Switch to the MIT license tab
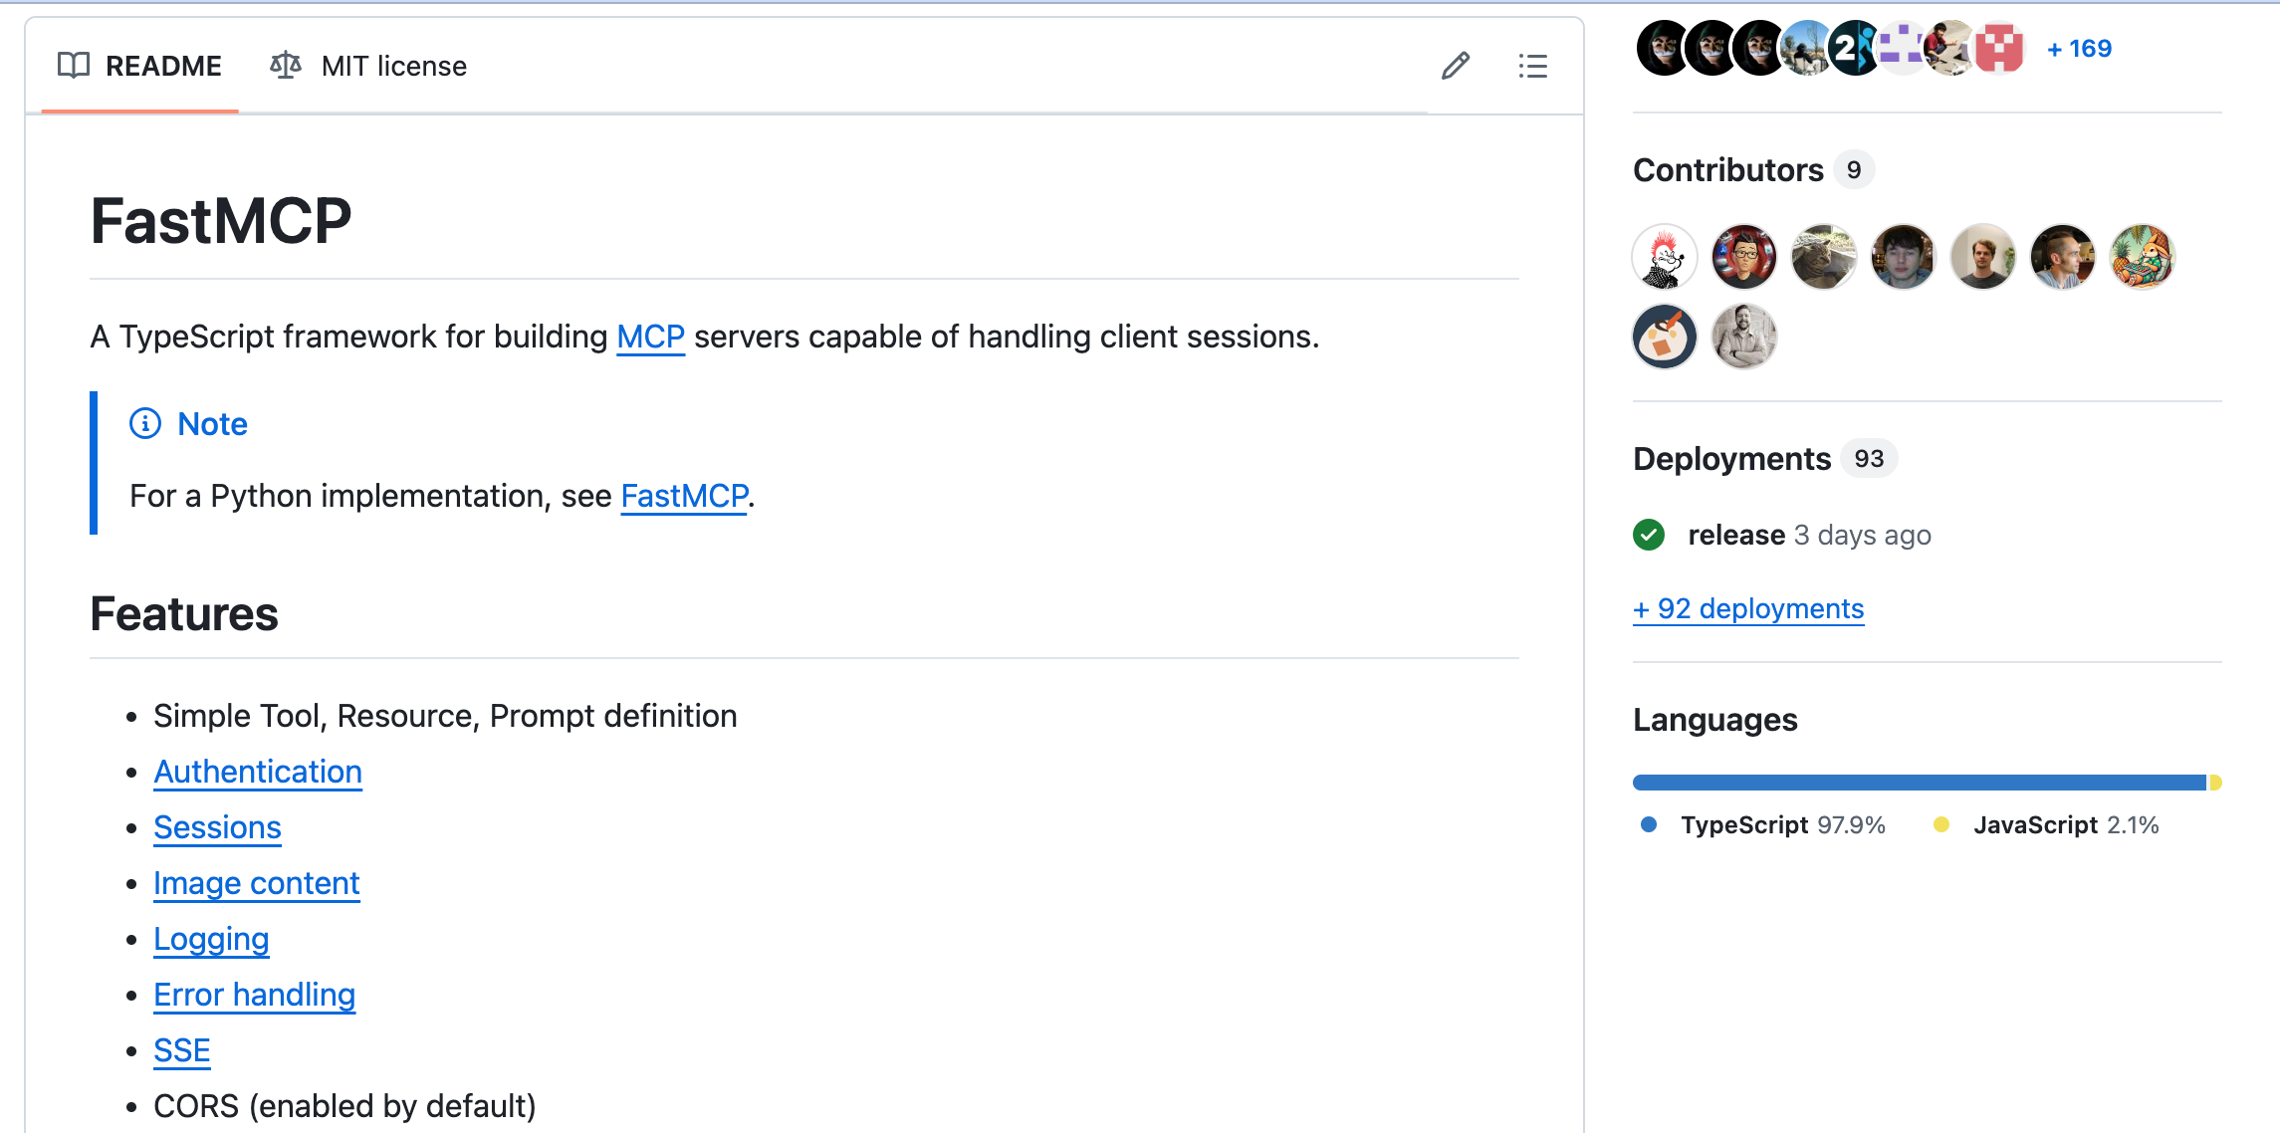 point(369,66)
